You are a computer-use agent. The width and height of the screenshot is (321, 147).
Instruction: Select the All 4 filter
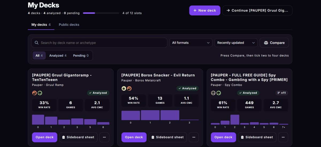[x=39, y=56]
